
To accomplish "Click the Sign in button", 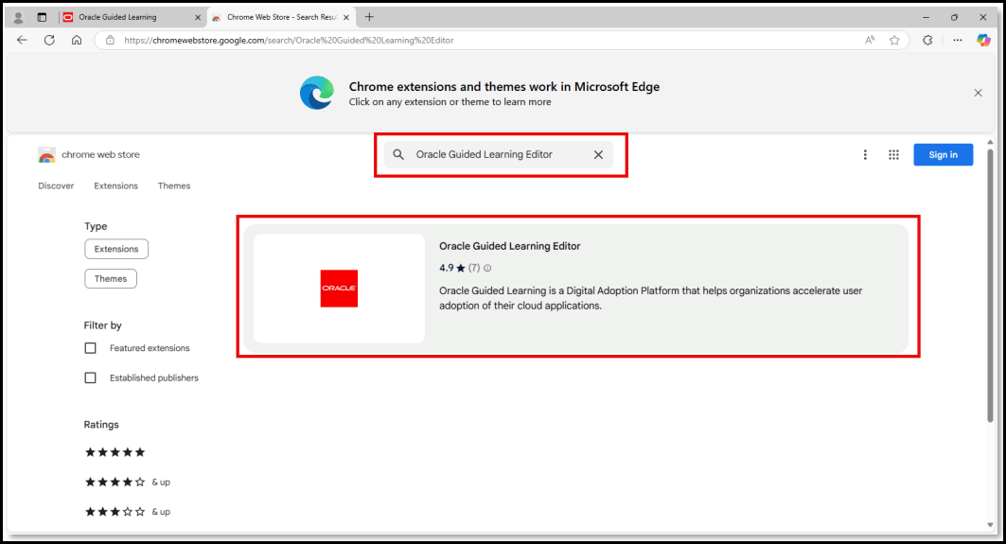I will click(944, 154).
